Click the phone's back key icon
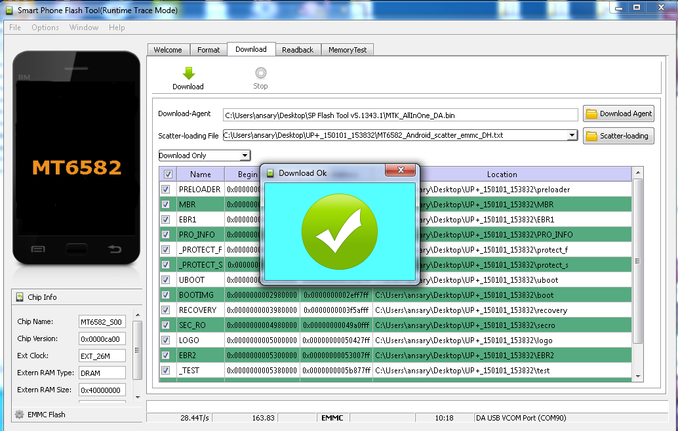The height and width of the screenshot is (431, 678). [x=115, y=249]
